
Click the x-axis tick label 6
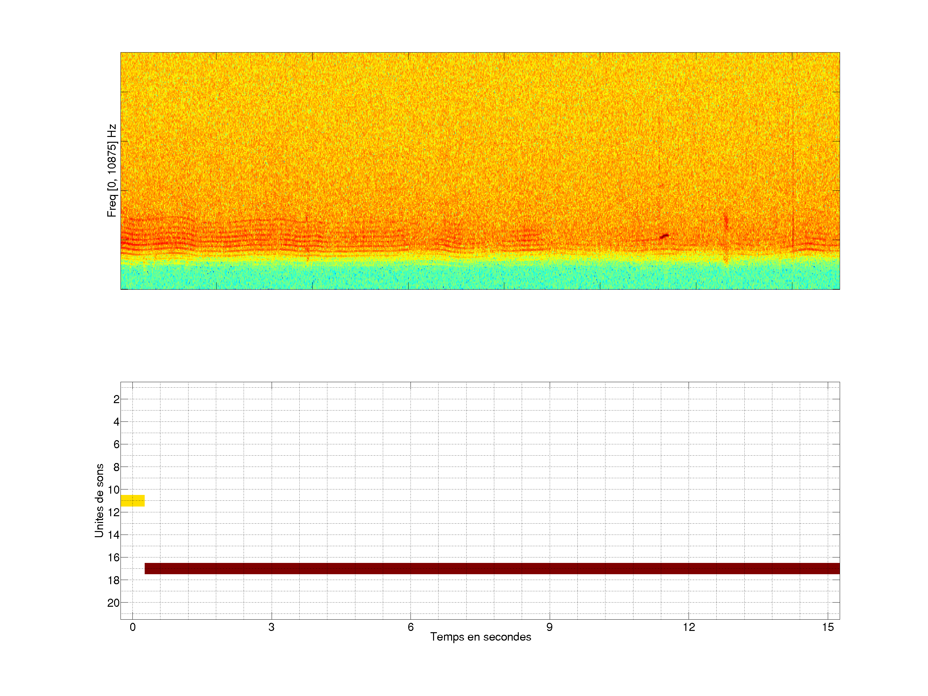(x=410, y=627)
